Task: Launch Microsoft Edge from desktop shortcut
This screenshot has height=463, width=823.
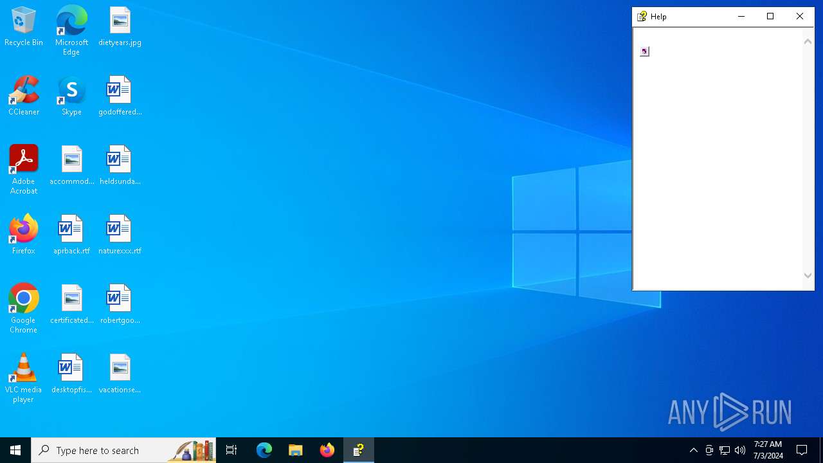Action: point(71,30)
